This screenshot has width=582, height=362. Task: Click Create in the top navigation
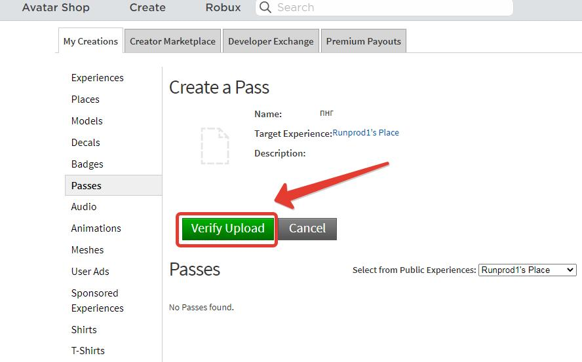[x=147, y=8]
